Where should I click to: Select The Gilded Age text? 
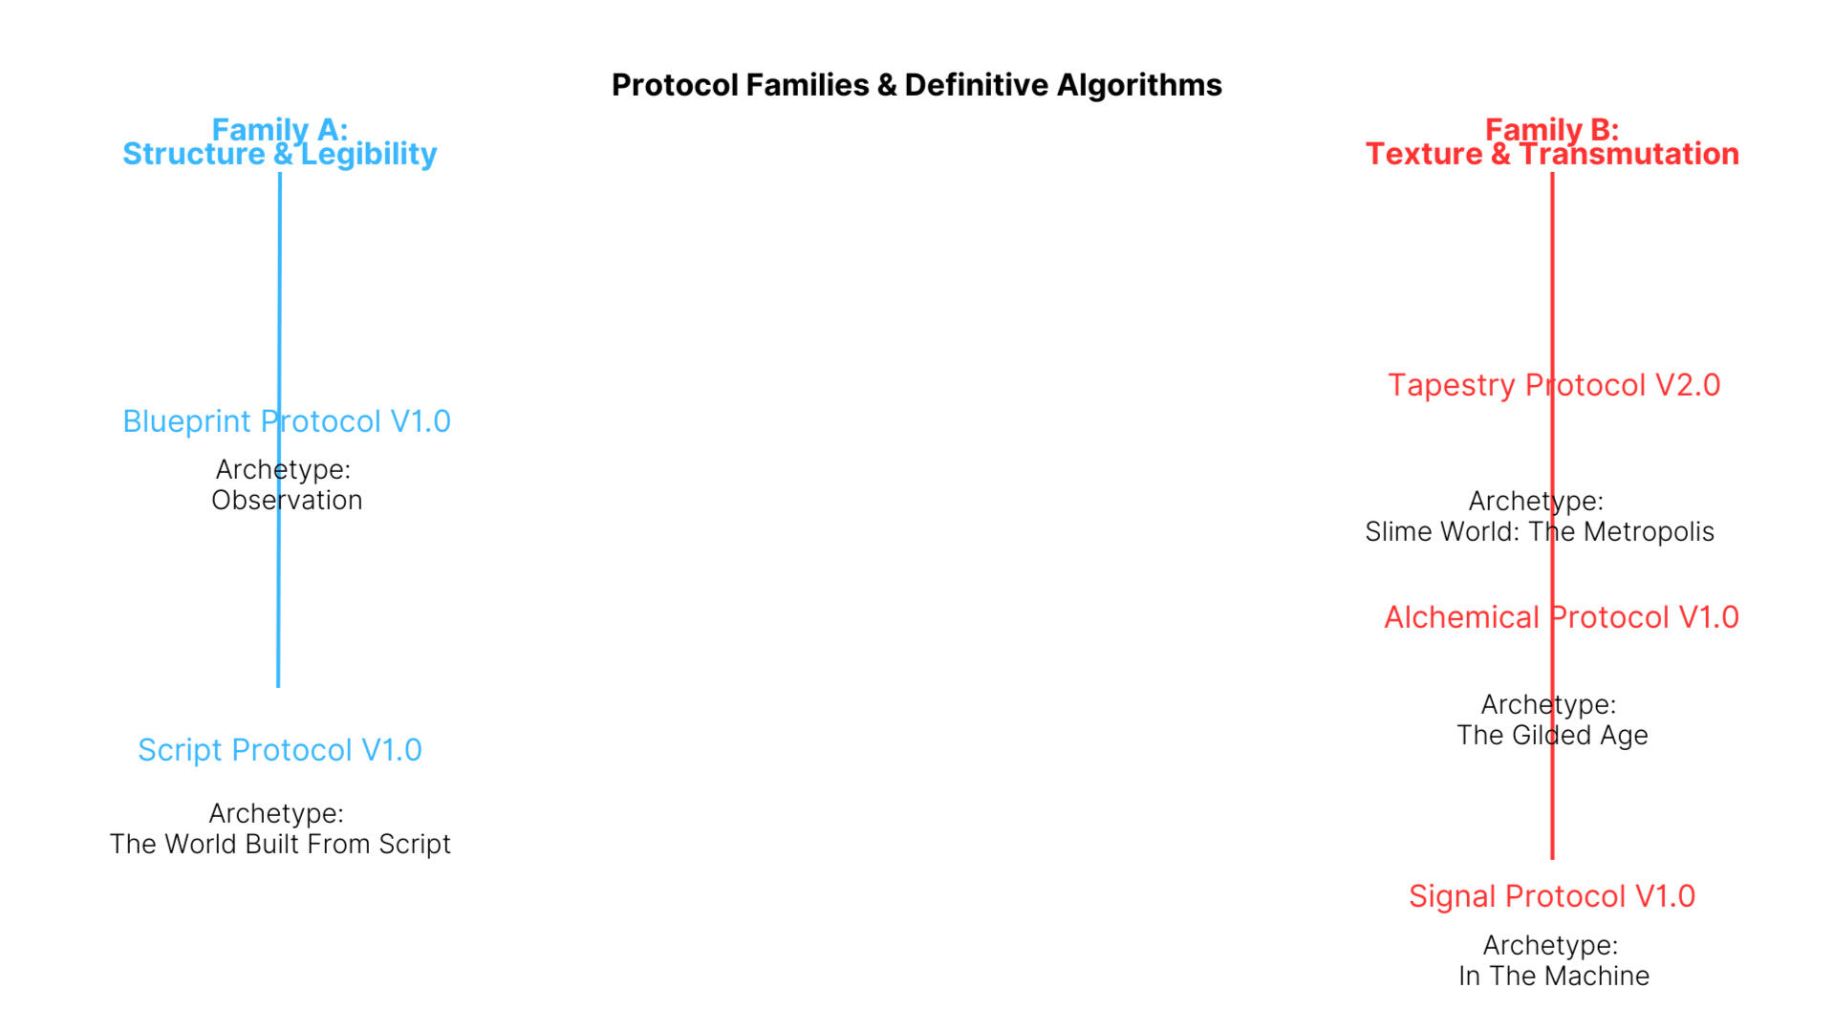1552,736
